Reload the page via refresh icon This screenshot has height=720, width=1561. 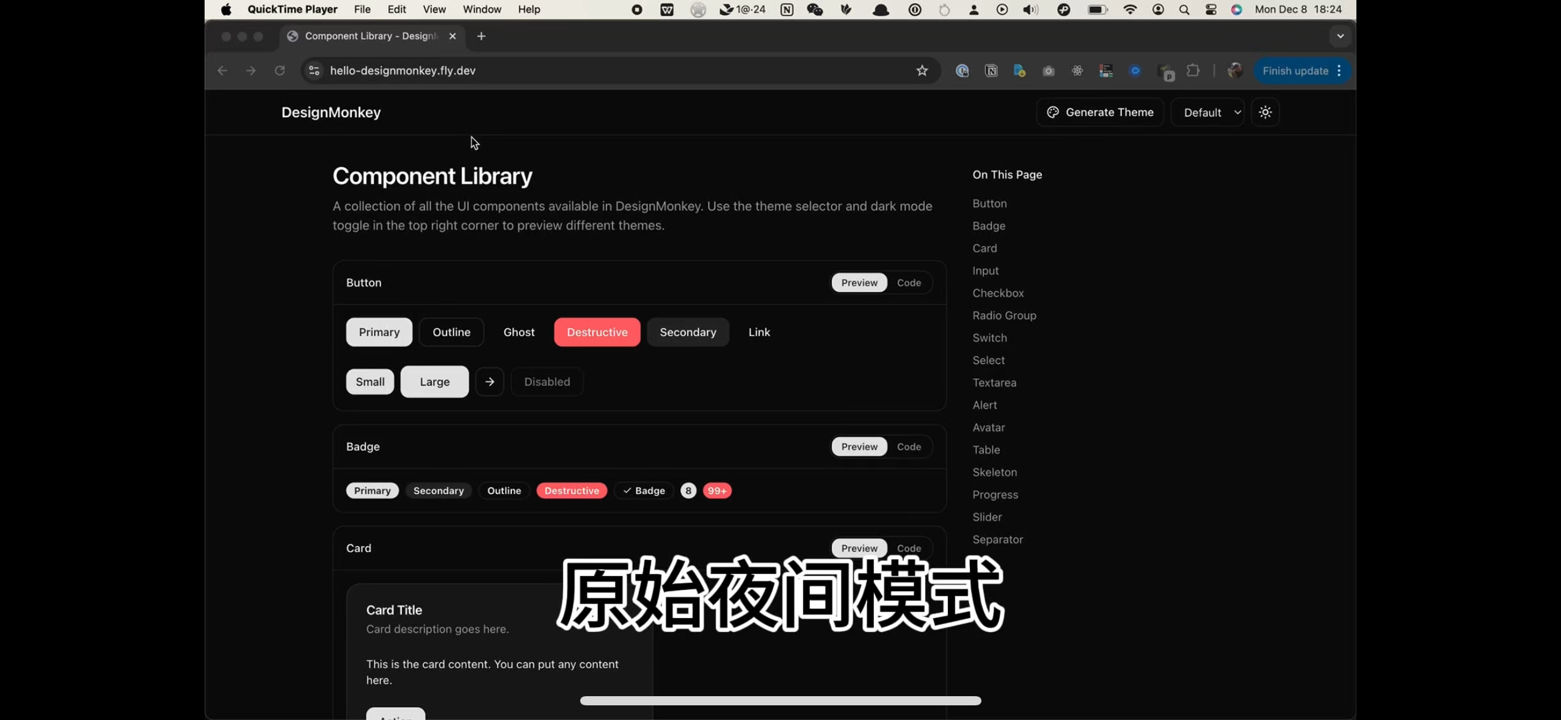point(280,71)
